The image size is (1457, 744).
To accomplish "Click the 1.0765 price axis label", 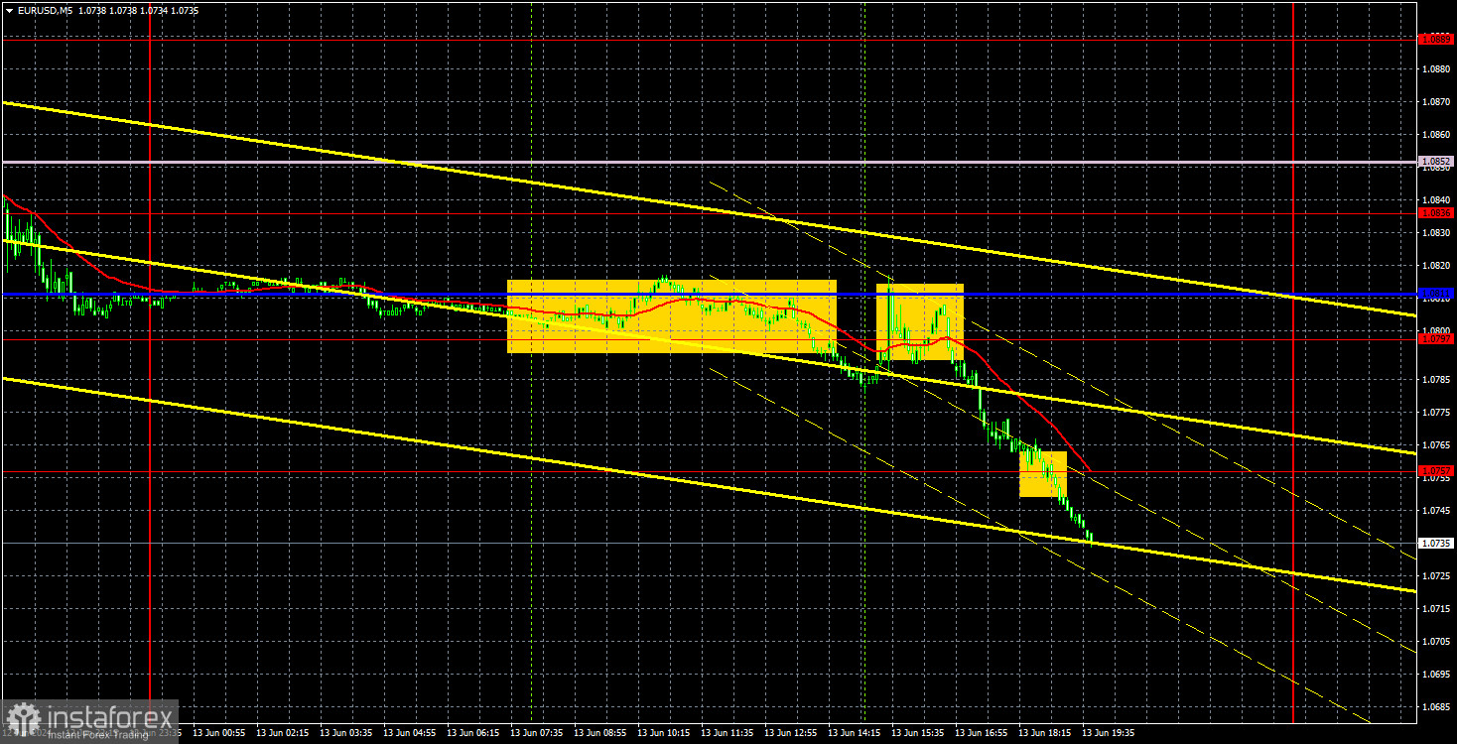I will [x=1436, y=445].
